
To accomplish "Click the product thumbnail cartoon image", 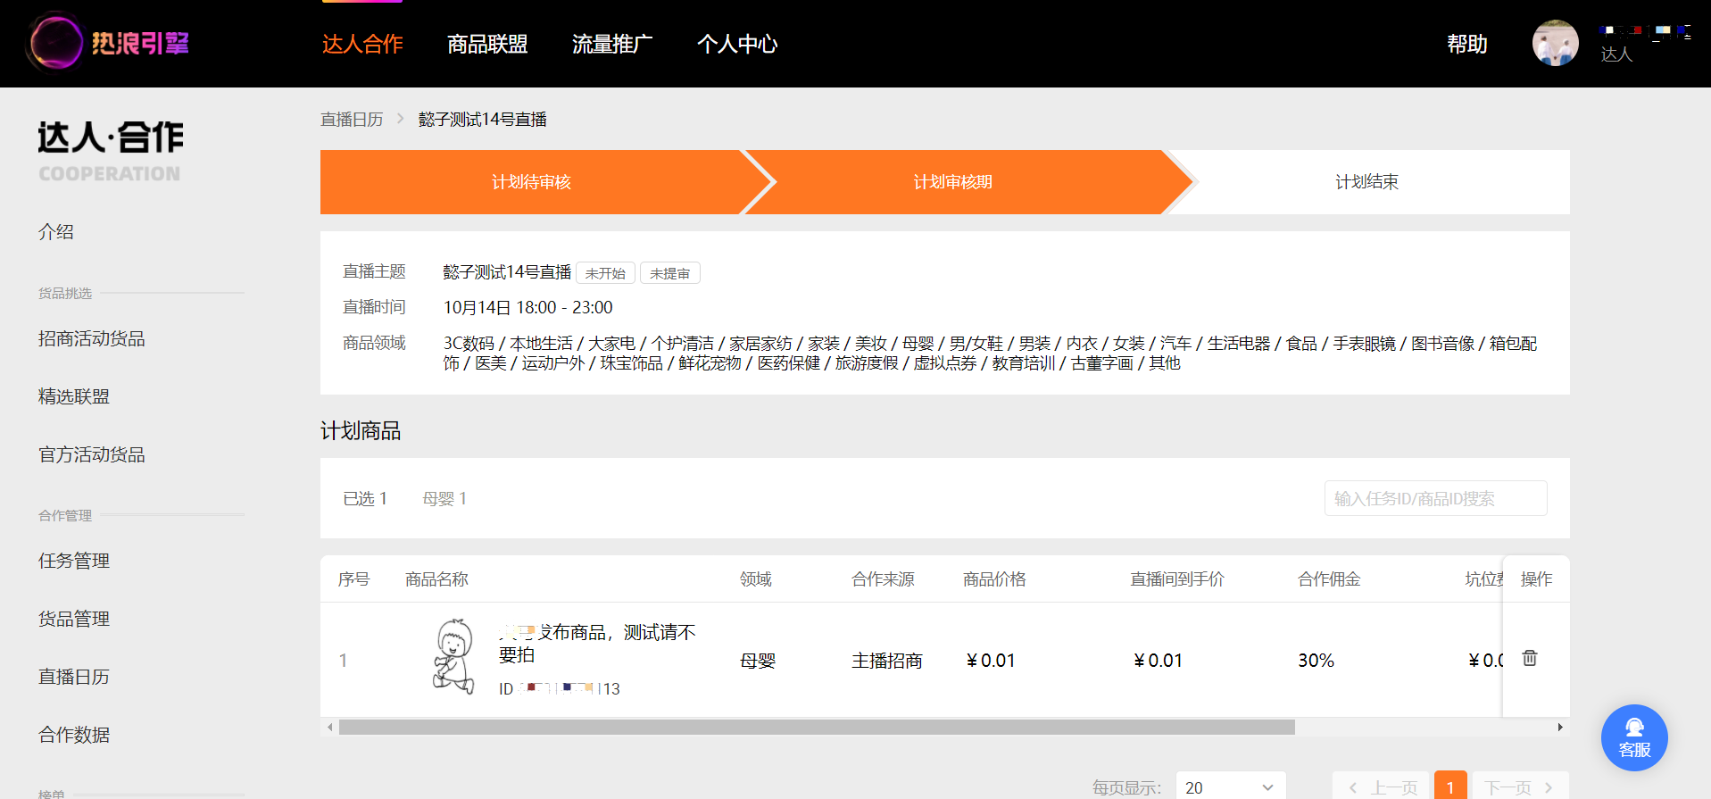I will [x=454, y=657].
